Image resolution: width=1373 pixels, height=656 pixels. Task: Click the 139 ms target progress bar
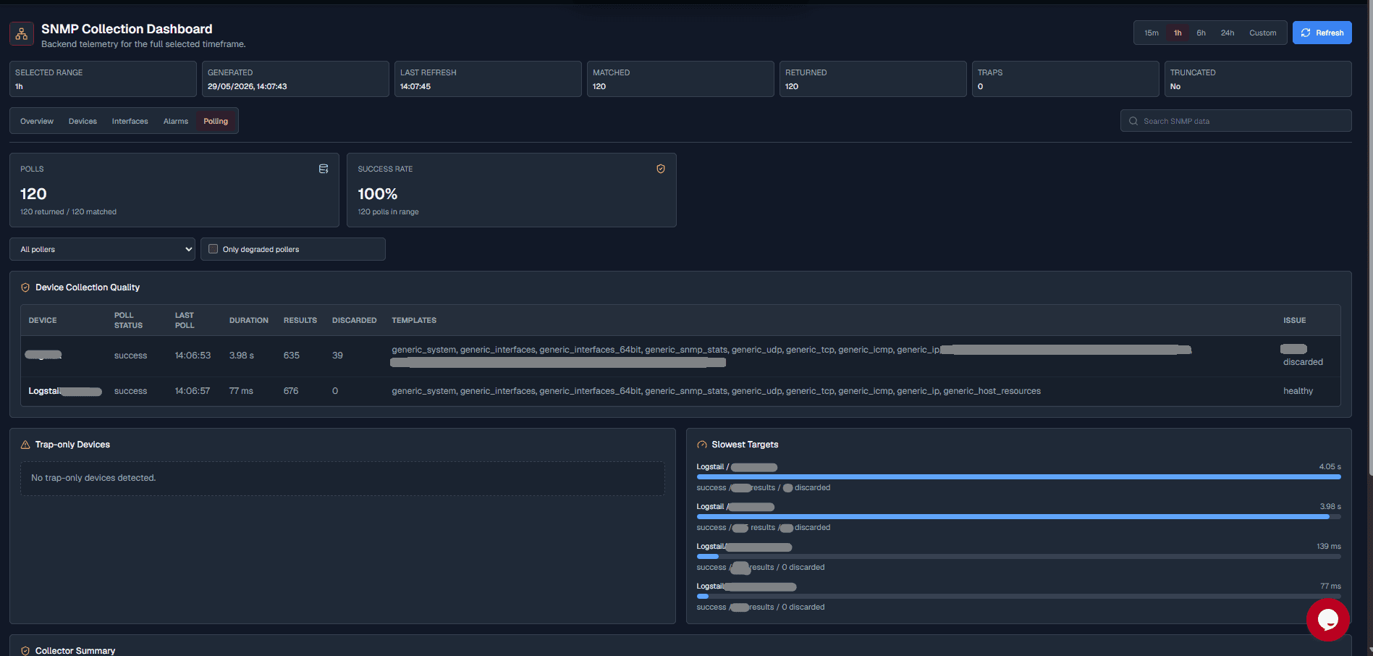coord(1018,556)
